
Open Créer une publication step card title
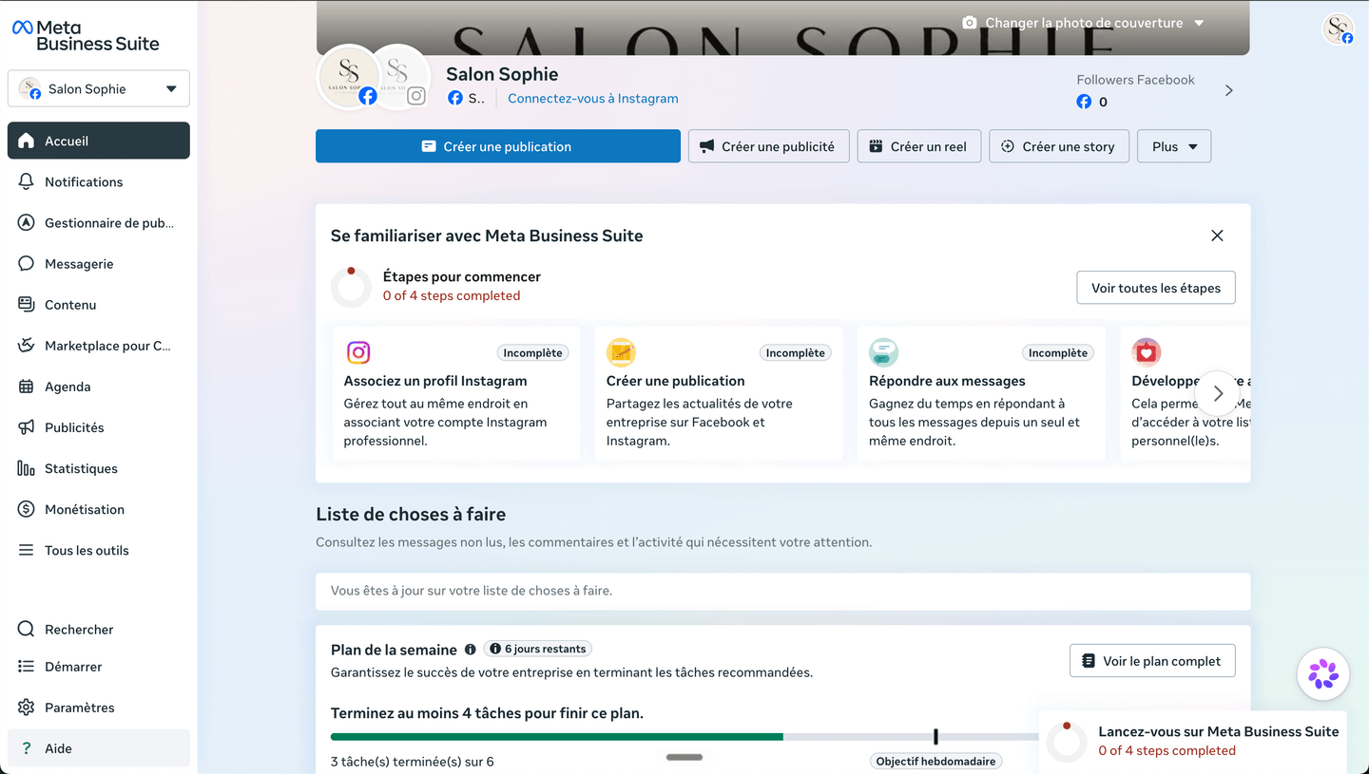point(676,381)
